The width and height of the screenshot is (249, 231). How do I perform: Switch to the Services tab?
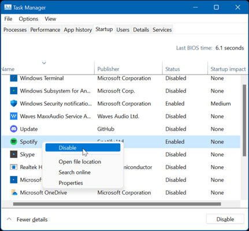[162, 30]
